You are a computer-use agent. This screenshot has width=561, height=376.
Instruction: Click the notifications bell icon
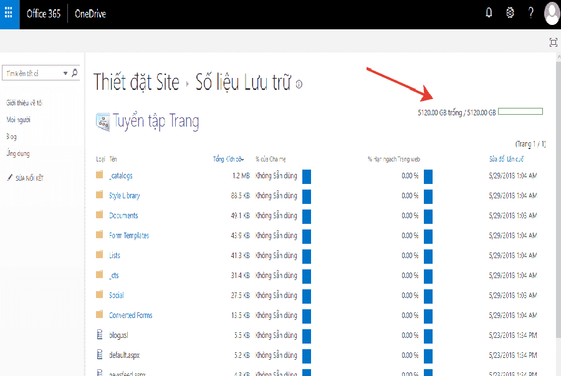489,13
